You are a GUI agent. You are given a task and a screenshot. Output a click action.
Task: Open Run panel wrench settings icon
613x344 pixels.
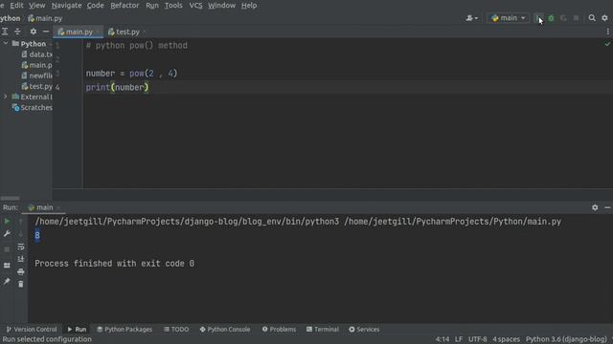click(x=7, y=234)
